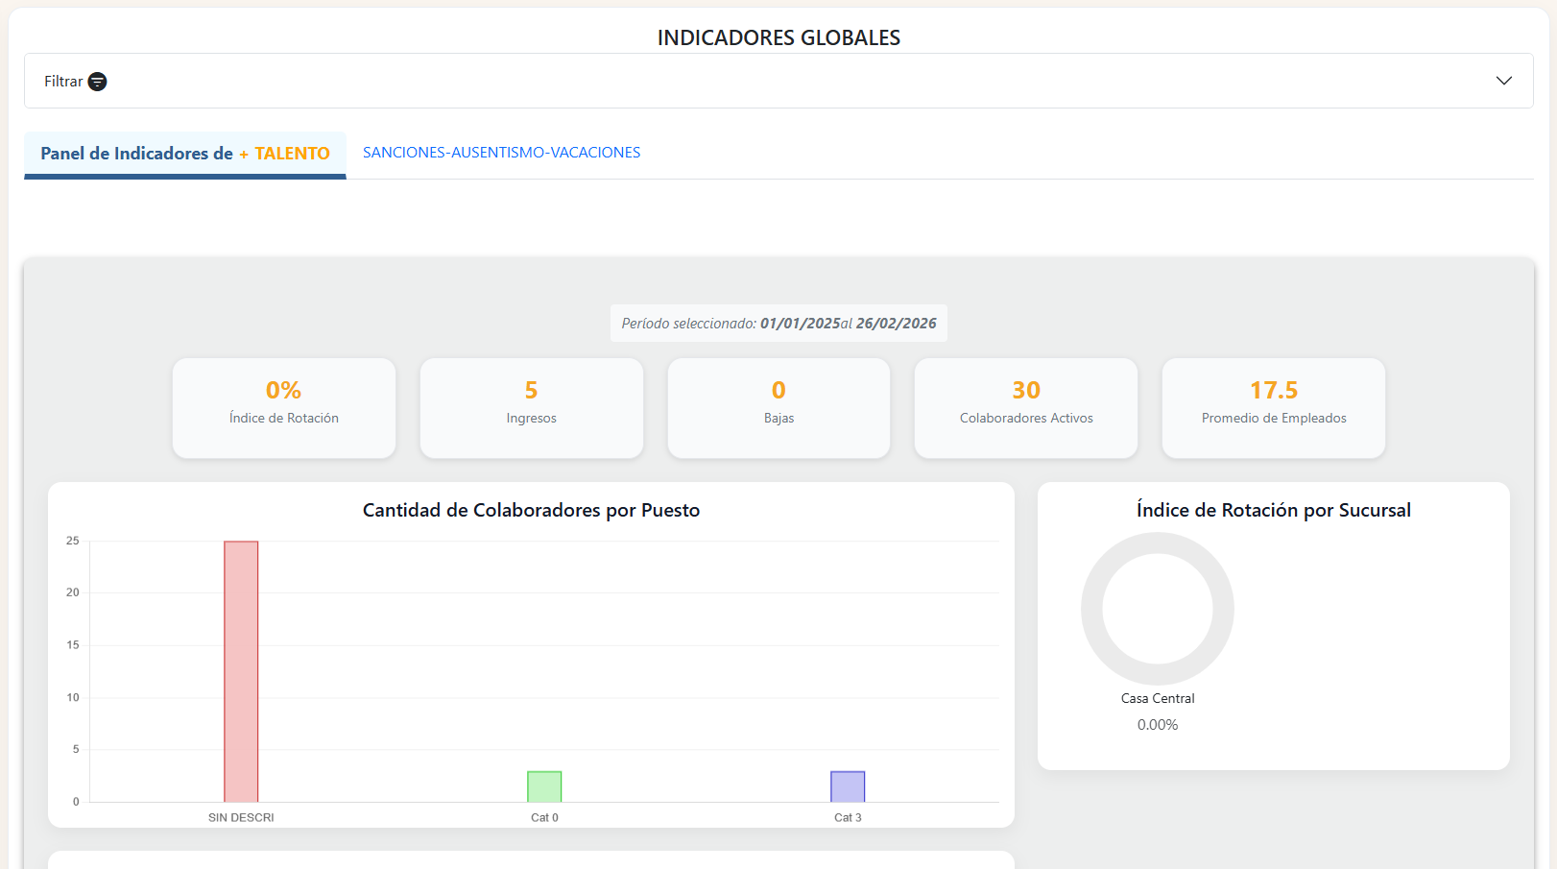Click the Cantidad de Colaboradores por Puesto title
The image size is (1557, 869).
(531, 510)
